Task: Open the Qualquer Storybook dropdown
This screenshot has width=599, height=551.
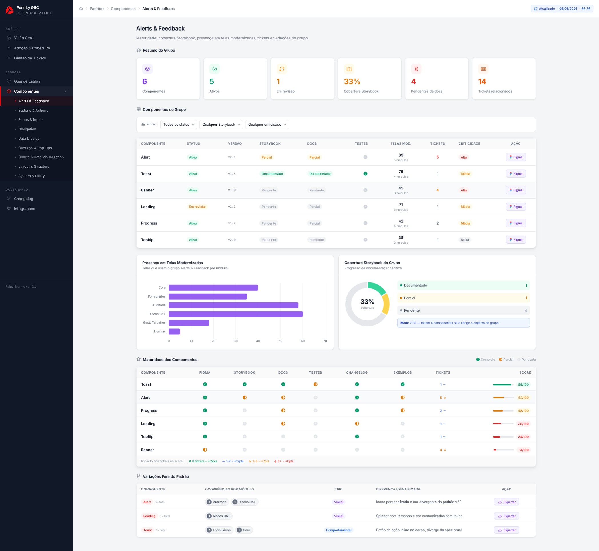Action: coord(221,124)
